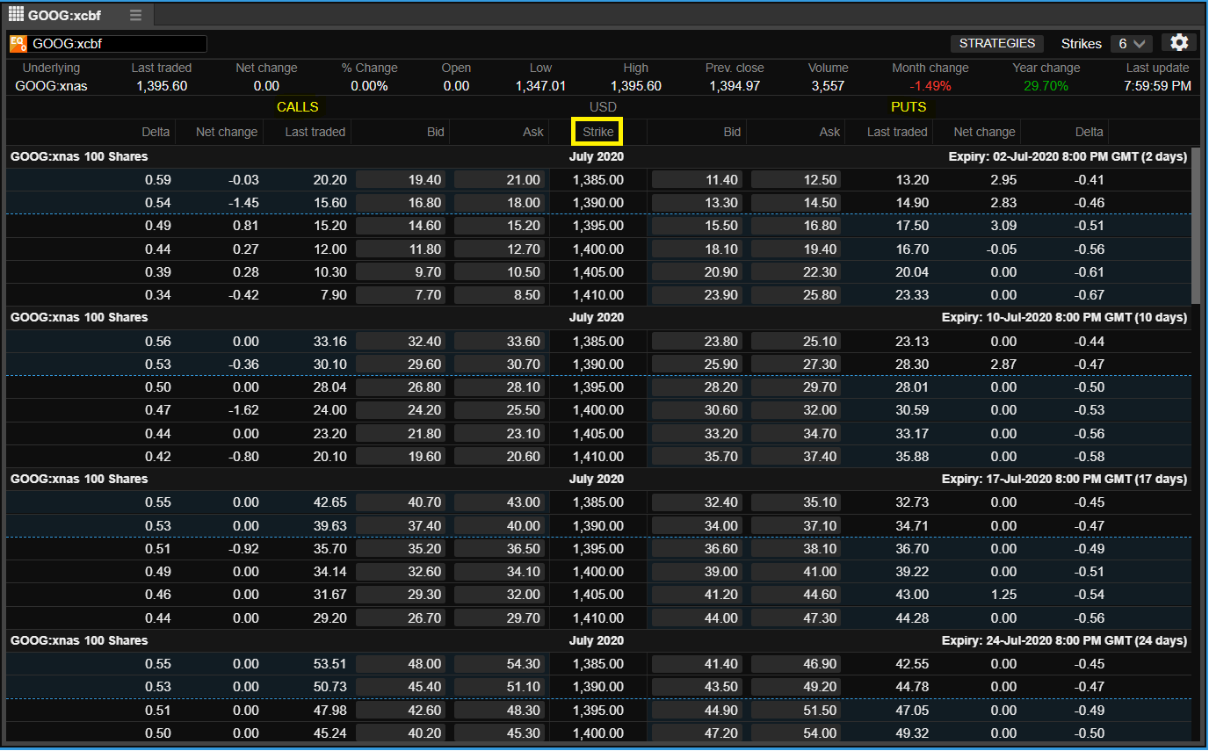The height and width of the screenshot is (751, 1209).
Task: Click the grid icon in GOOG:xcbf tab
Action: (16, 15)
